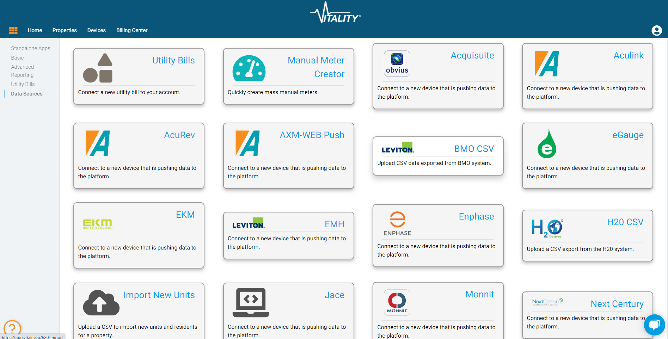
Task: Click the Vitality logo in header
Action: (335, 13)
